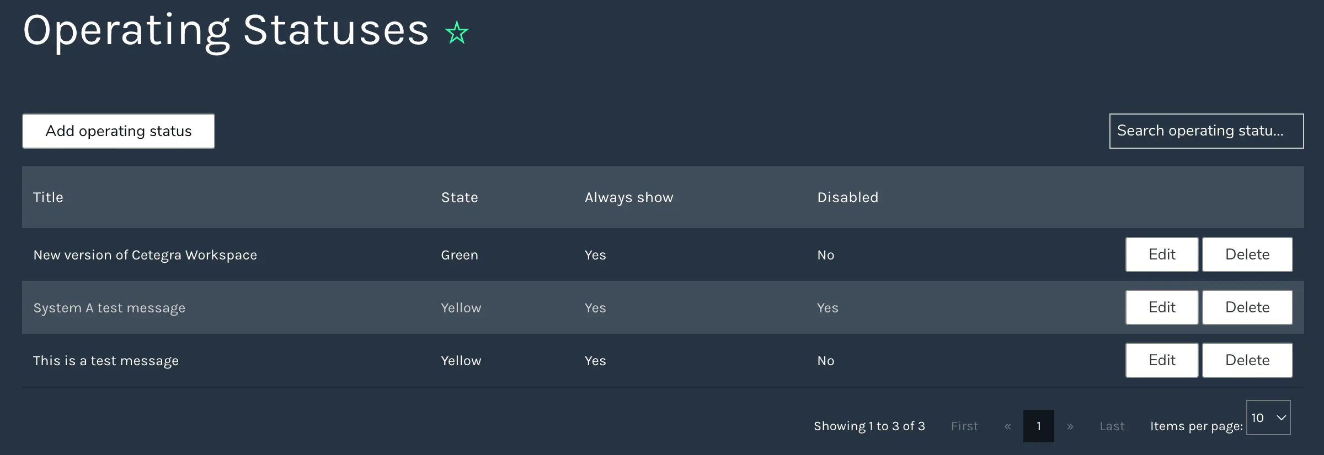Delete the New version of Cetegra Workspace status
1324x455 pixels.
[1247, 254]
